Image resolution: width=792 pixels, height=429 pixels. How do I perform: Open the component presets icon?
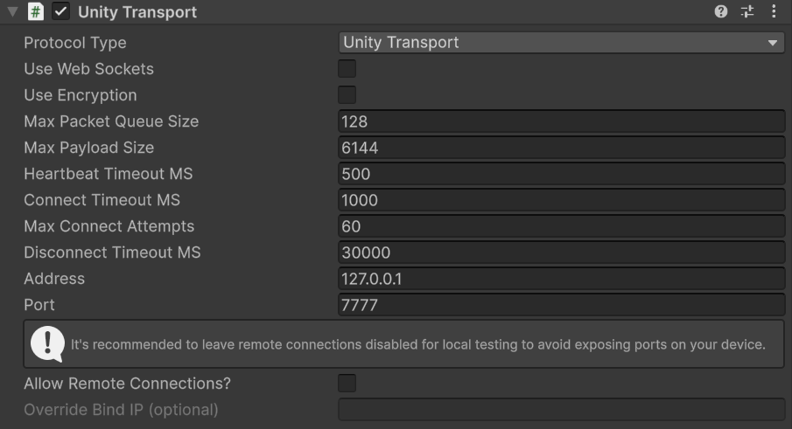click(746, 12)
